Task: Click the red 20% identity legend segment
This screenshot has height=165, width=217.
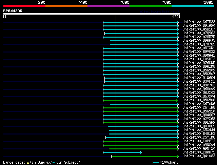Action: click(x=24, y=6)
